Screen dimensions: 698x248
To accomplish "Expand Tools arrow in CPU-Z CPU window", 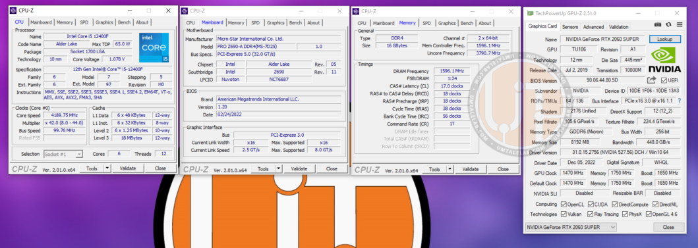I will point(107,168).
